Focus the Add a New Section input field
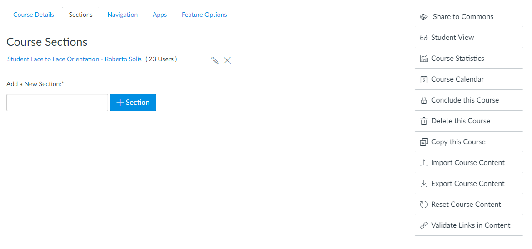 [57, 103]
